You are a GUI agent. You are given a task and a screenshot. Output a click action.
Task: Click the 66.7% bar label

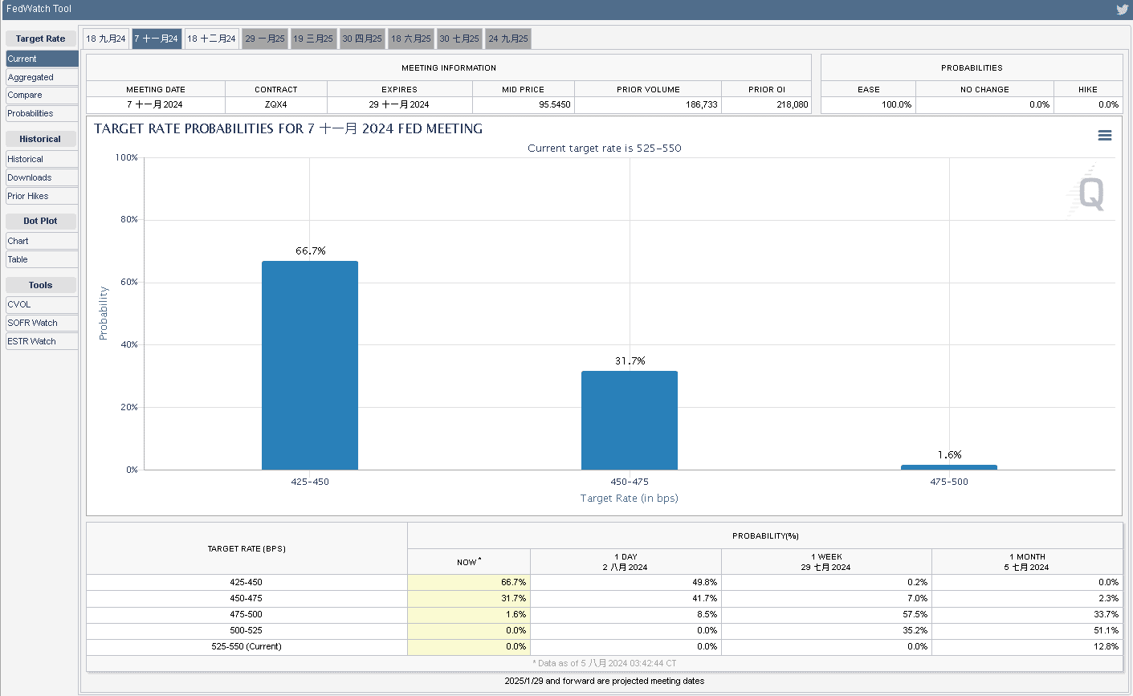point(311,251)
